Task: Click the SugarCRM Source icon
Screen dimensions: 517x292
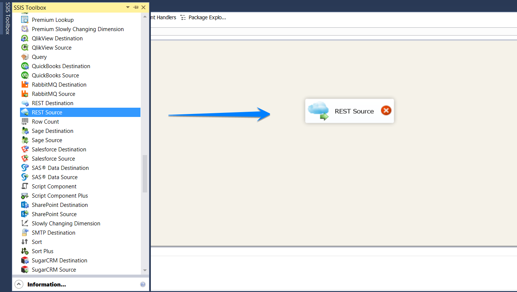Action: pyautogui.click(x=25, y=270)
